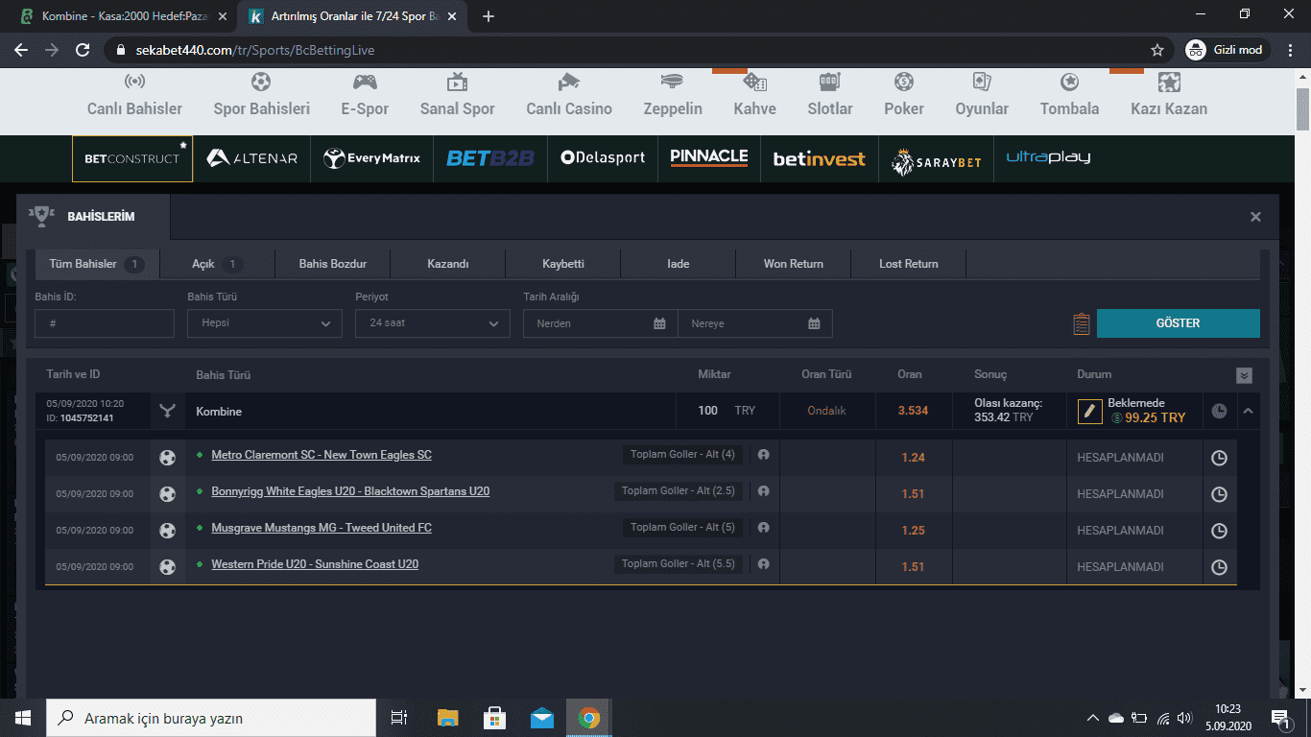
Task: Select Altenar provider
Action: [x=252, y=158]
